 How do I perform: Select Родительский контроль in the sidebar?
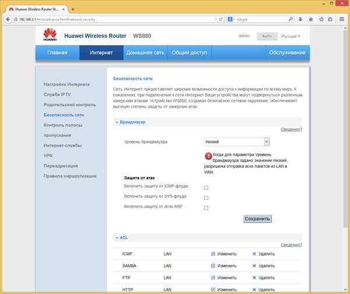pyautogui.click(x=69, y=105)
